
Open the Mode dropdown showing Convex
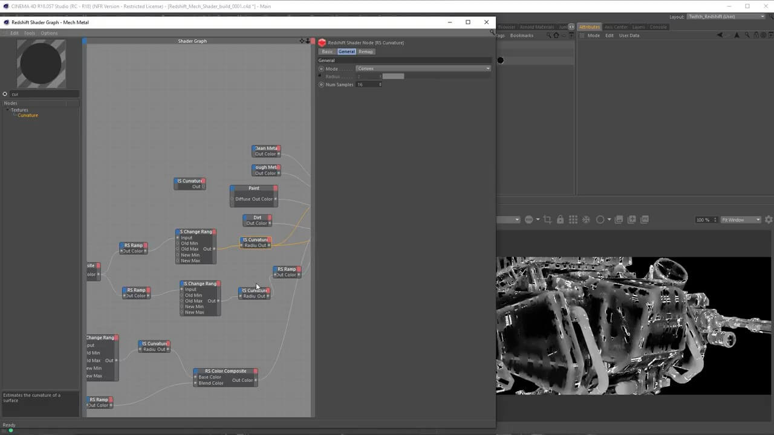[423, 69]
